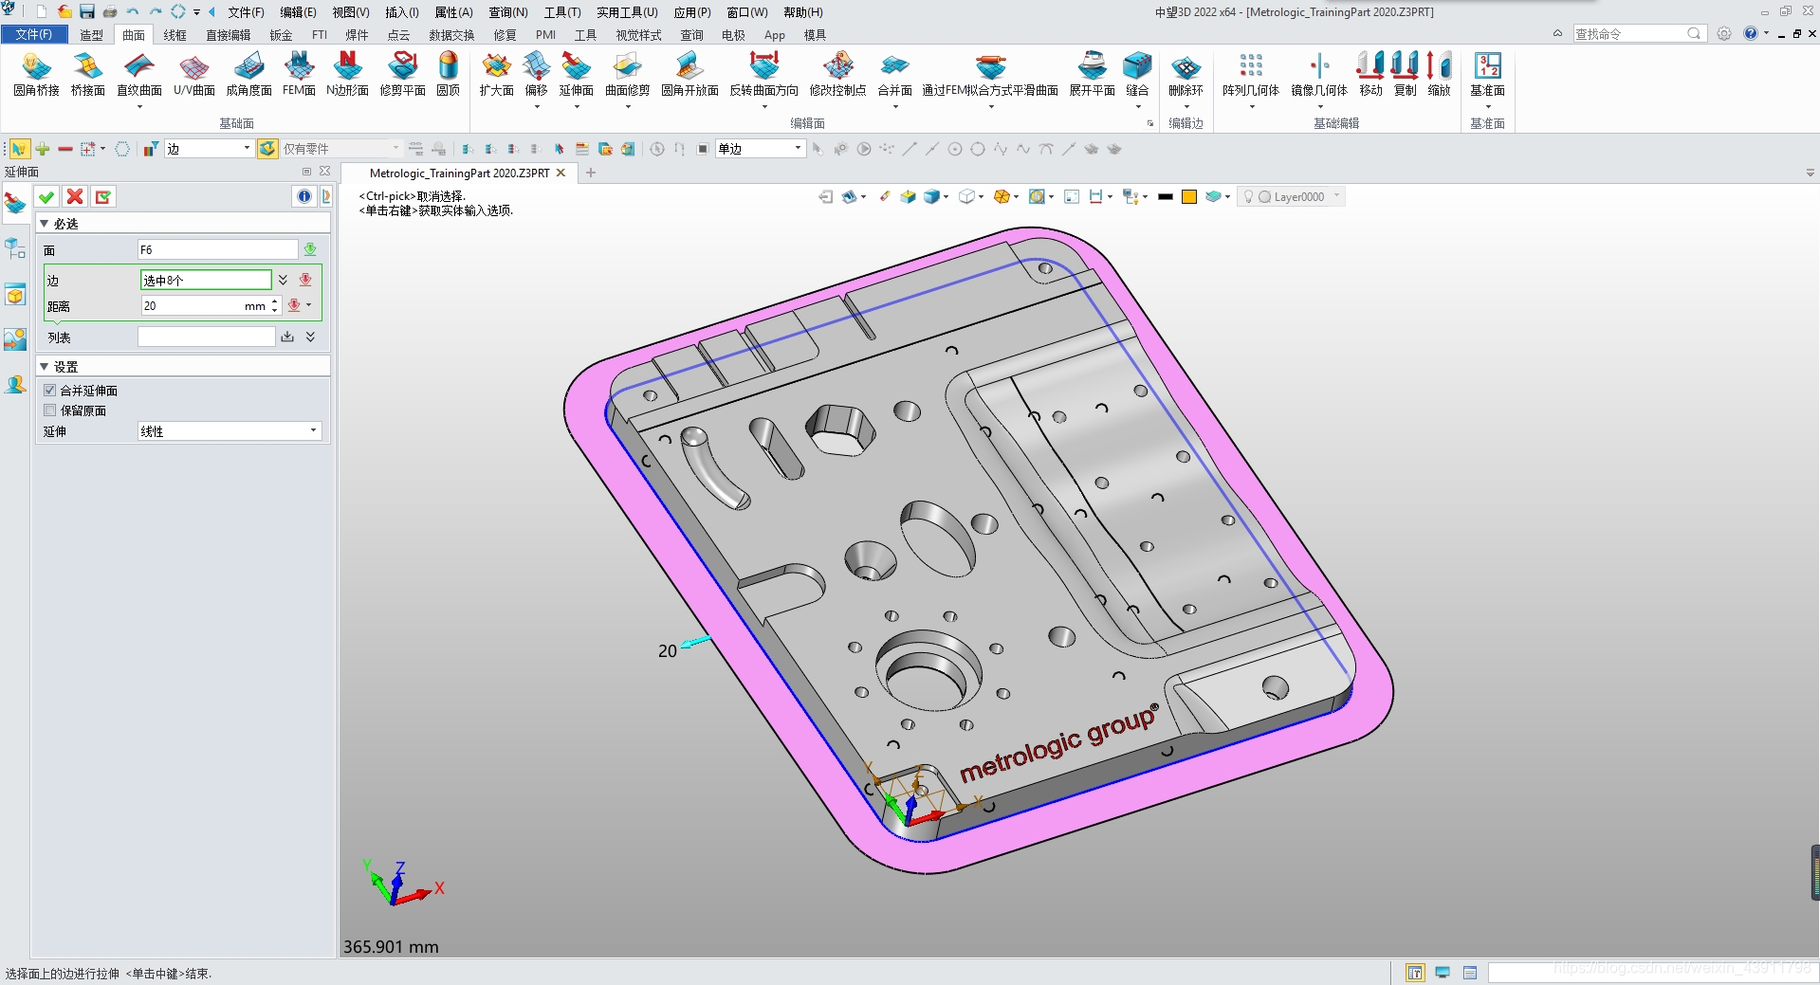
Task: Launch the 成角度面 tool
Action: (x=248, y=74)
